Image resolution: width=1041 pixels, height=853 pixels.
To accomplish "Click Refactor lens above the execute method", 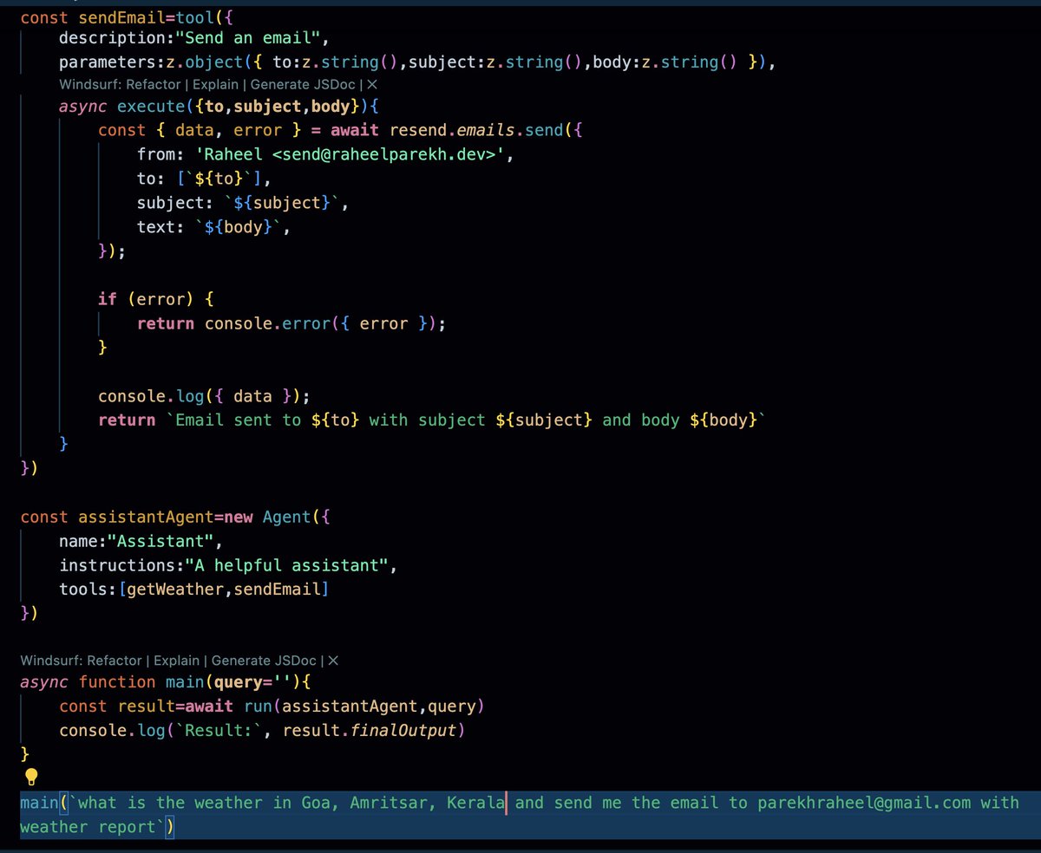I will pos(155,85).
